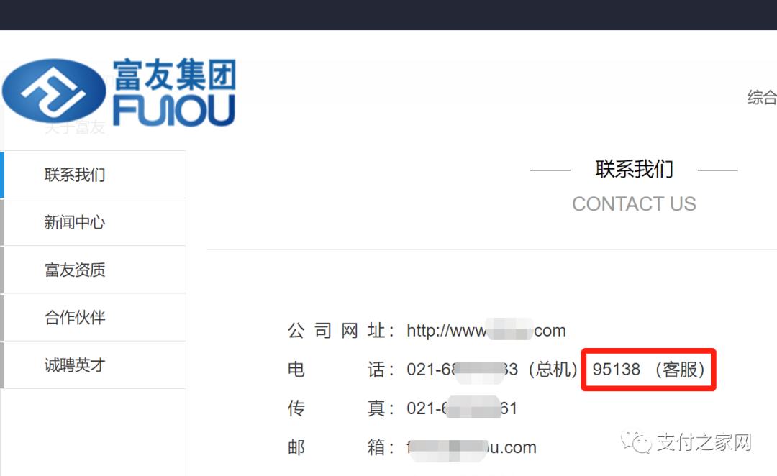Open the company website http link
Image resolution: width=777 pixels, height=476 pixels.
tap(486, 330)
